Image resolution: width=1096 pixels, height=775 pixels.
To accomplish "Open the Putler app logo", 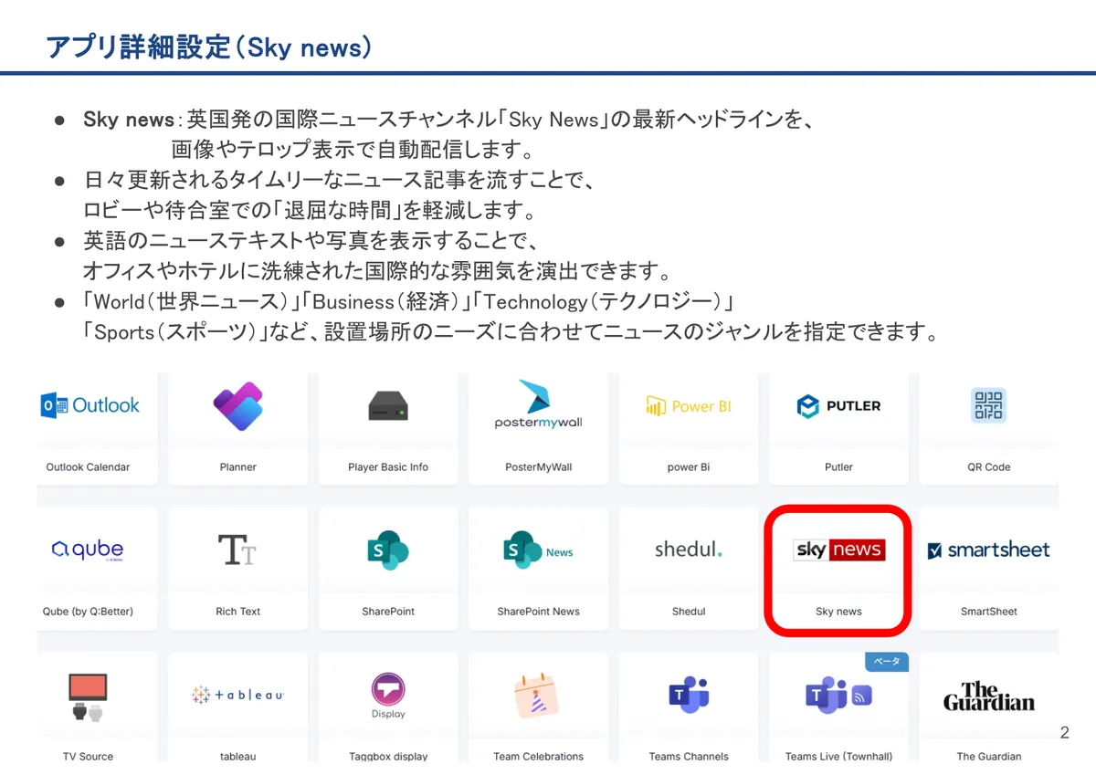I will 838,406.
